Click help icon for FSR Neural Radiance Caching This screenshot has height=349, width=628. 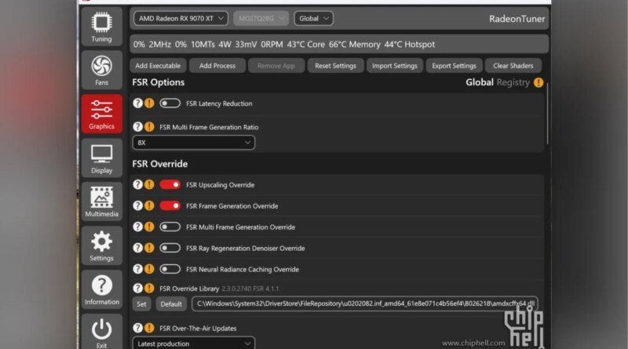pos(138,269)
